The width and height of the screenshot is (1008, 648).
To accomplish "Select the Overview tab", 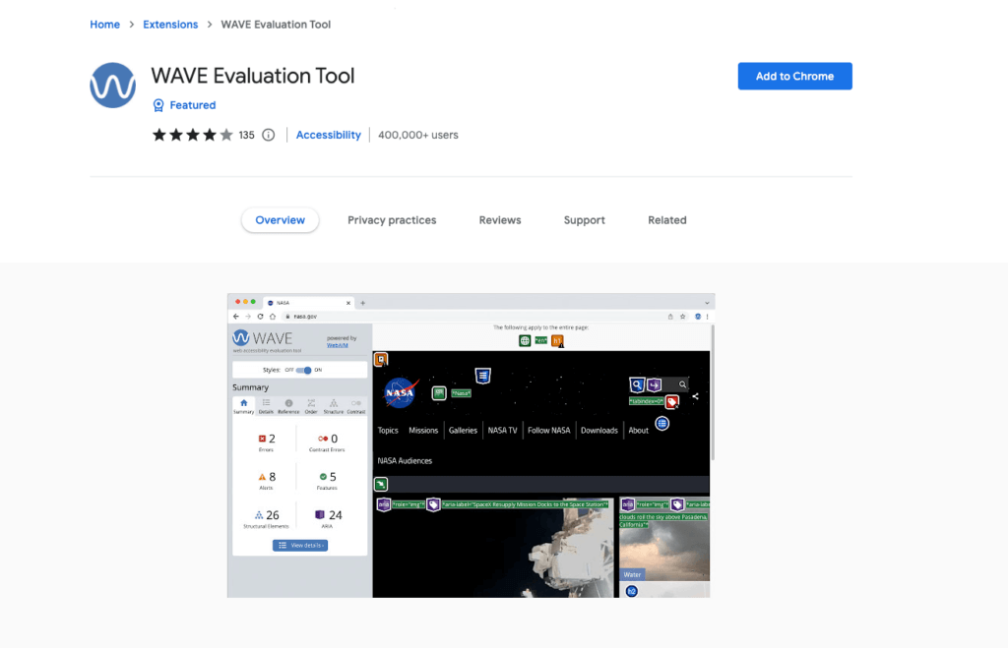I will point(281,220).
